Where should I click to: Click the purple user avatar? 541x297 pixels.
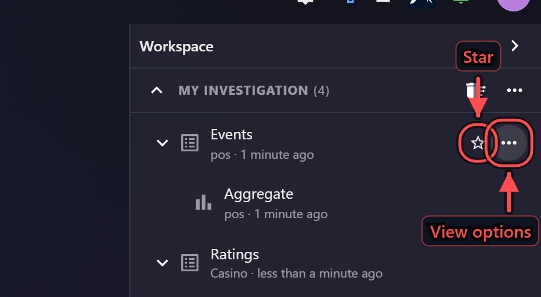[x=514, y=3]
